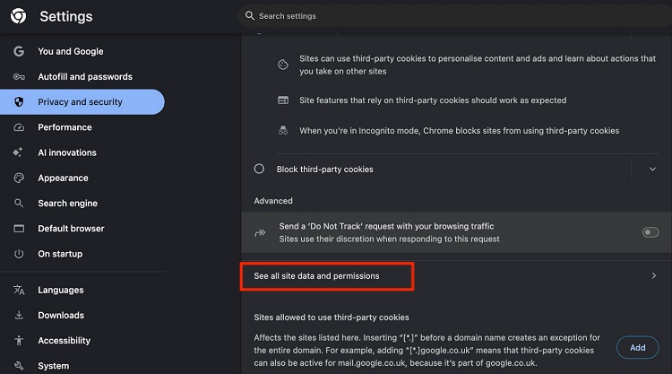Click the AI innovations sparkle icon

pos(19,152)
